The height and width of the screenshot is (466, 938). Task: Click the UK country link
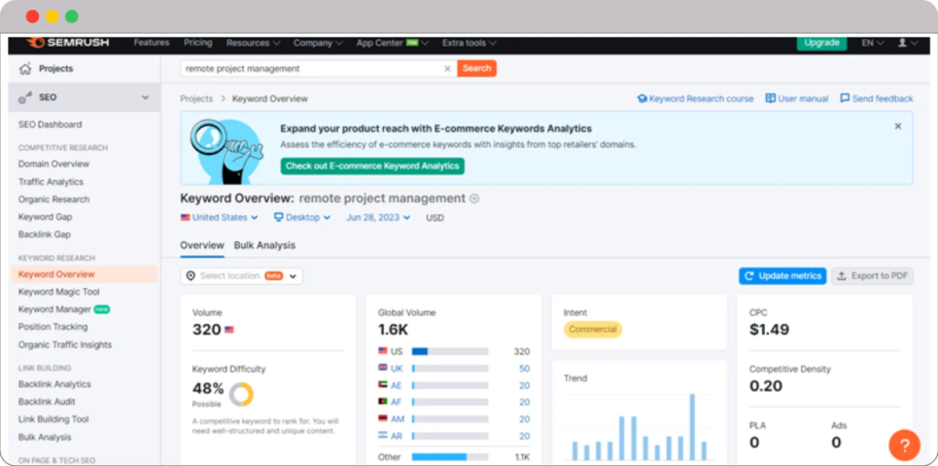(397, 368)
